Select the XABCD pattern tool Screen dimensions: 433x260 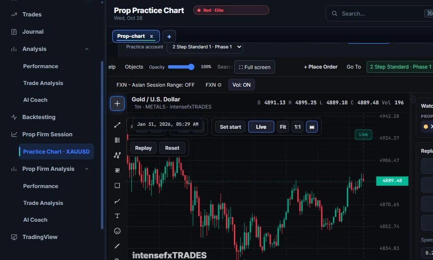[117, 155]
